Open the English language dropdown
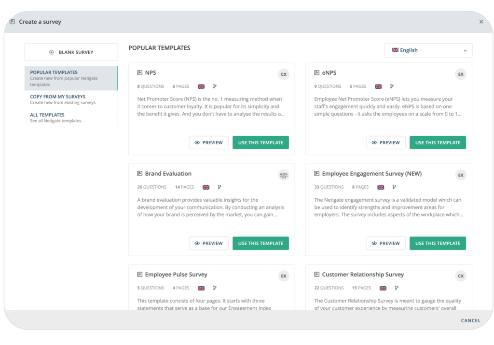494x345 pixels. (428, 50)
